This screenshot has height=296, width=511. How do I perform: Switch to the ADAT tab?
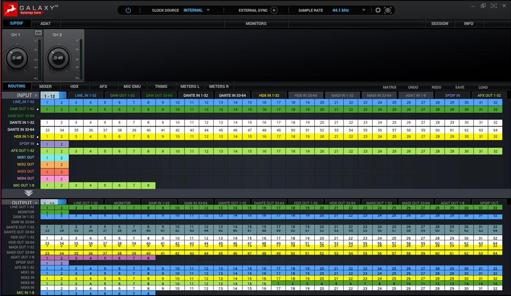[45, 23]
